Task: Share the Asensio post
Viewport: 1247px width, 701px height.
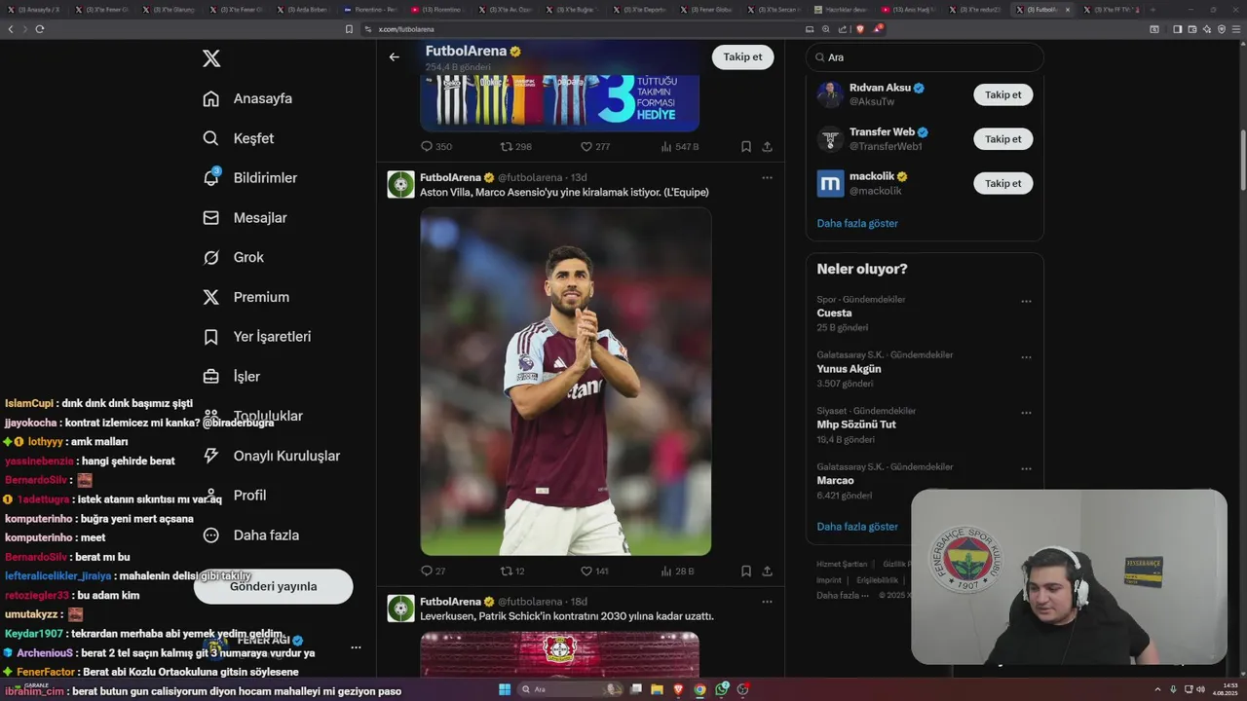Action: click(767, 572)
